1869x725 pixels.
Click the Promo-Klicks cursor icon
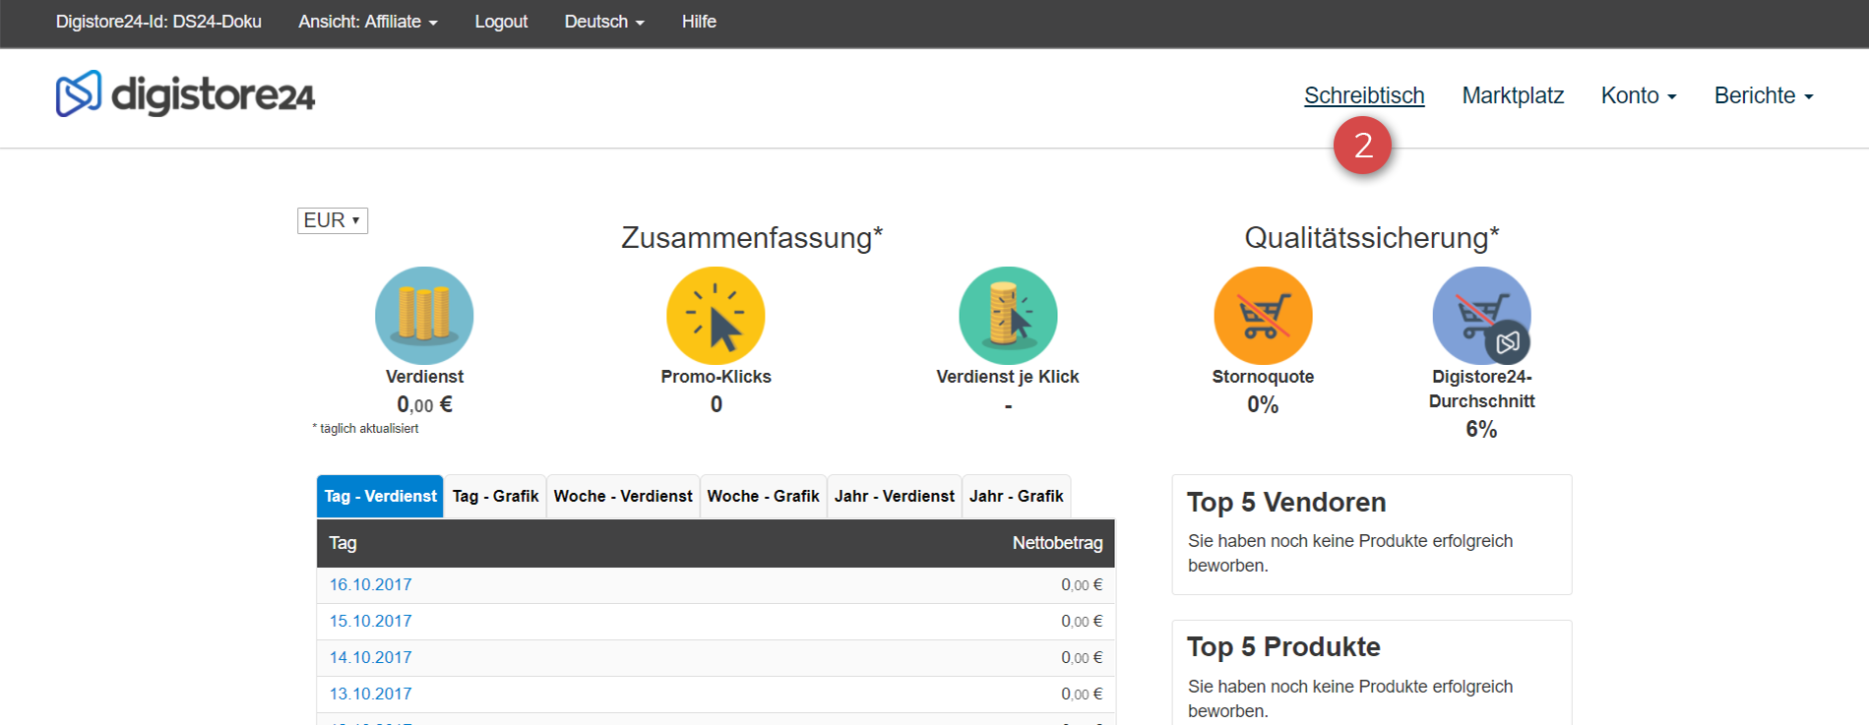[x=716, y=316]
